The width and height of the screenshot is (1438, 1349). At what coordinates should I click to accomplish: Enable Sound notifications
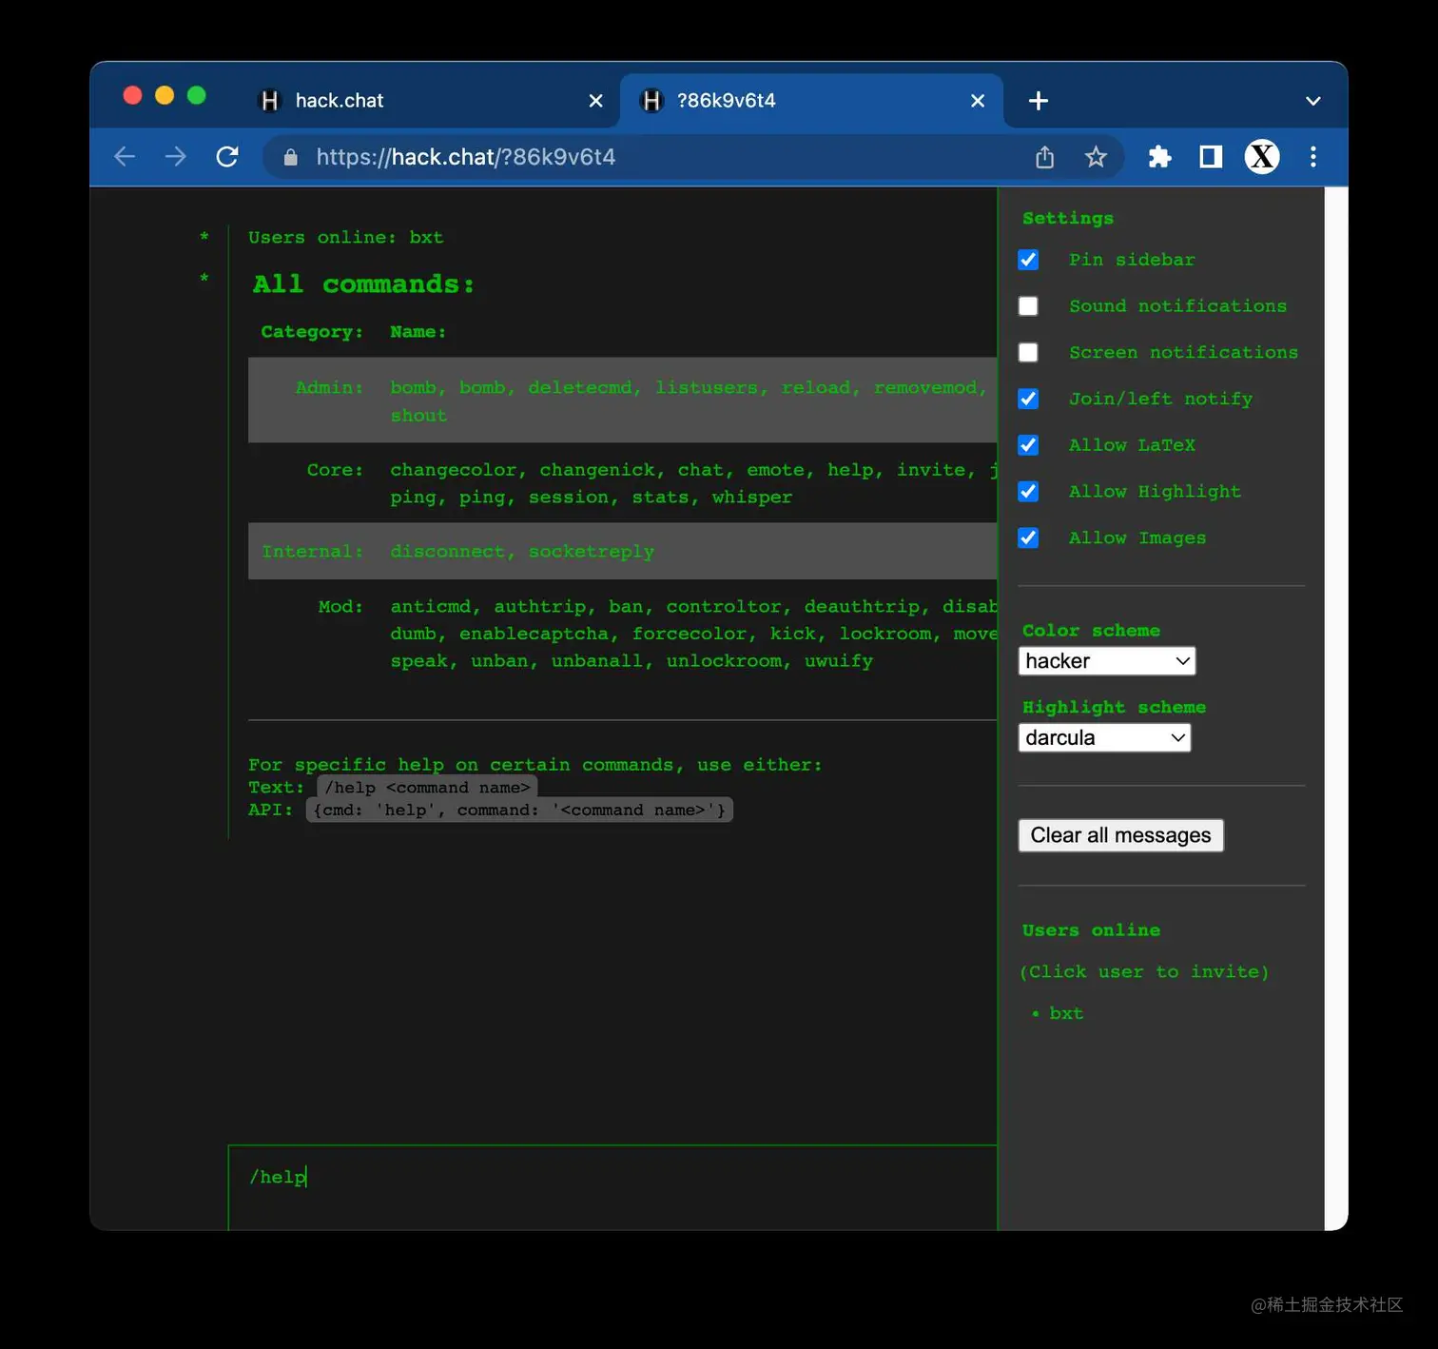[x=1028, y=306]
